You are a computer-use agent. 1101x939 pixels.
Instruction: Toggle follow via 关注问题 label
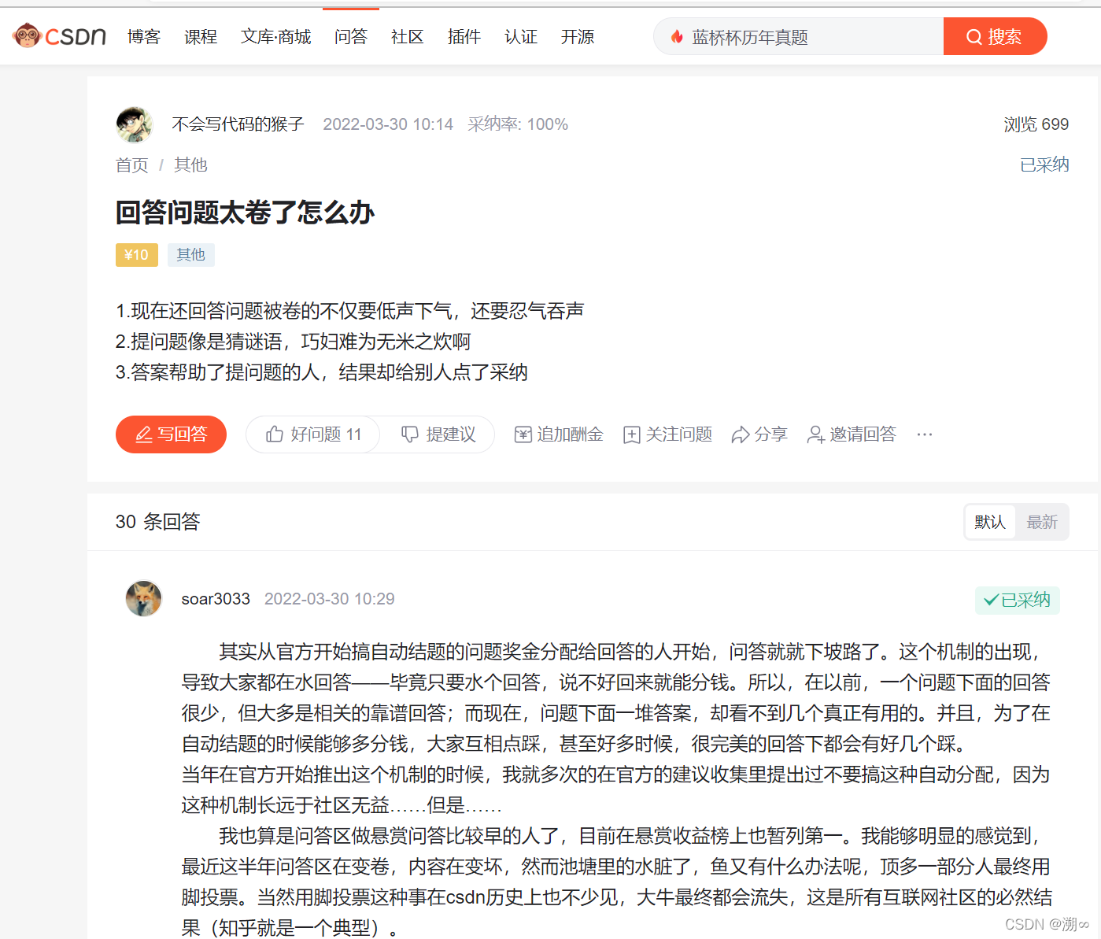point(679,434)
